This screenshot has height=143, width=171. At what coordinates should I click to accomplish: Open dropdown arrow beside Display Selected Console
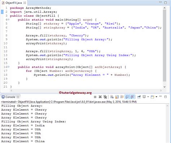(148, 97)
